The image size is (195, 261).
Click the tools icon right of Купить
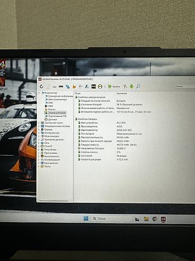tap(125, 87)
